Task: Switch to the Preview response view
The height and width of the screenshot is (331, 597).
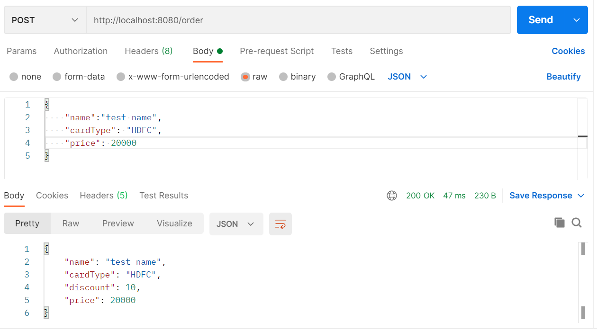Action: pyautogui.click(x=118, y=223)
